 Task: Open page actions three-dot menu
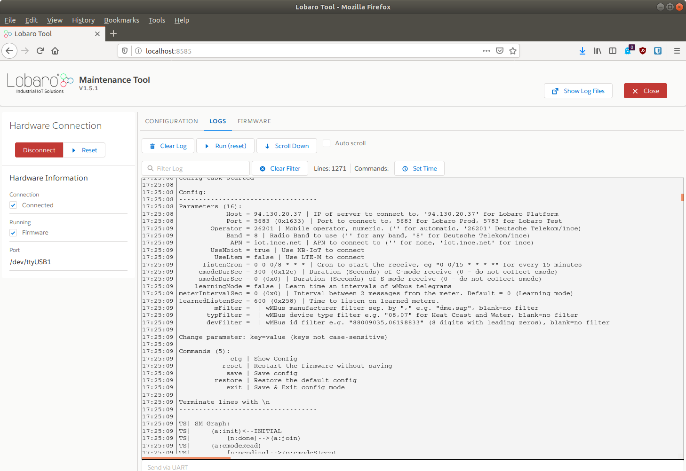click(487, 51)
